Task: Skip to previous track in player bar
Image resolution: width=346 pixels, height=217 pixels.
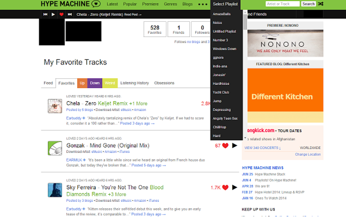Action: [x=45, y=14]
